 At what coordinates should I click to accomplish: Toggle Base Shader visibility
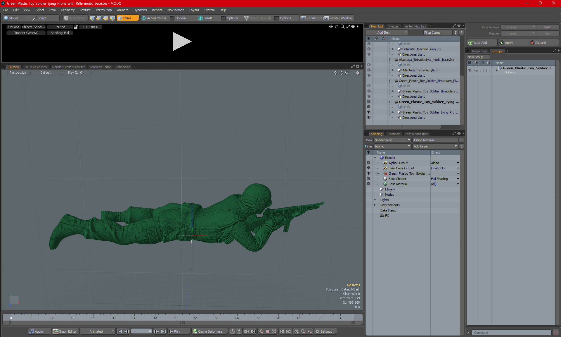pos(368,179)
